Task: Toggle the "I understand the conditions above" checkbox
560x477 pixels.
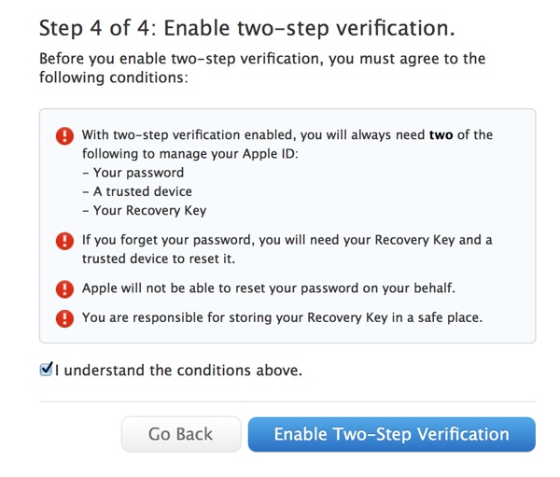Action: tap(46, 371)
